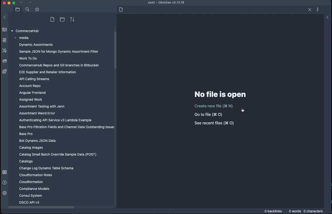Click Create new file link
Viewport: 332px width, 214px height.
click(x=213, y=106)
